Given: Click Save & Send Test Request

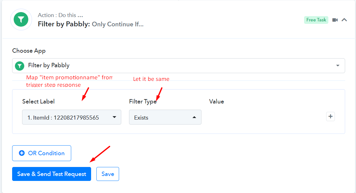Looking at the screenshot, I should [52, 174].
